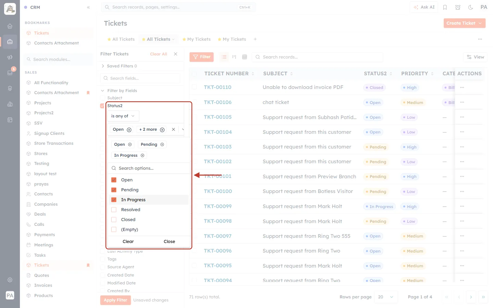Open Deals module in sidebar

(40, 214)
